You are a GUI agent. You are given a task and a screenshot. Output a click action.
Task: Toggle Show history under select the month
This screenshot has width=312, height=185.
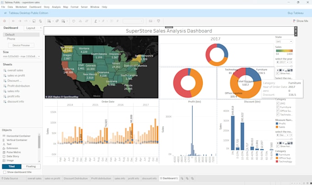[x=278, y=146]
